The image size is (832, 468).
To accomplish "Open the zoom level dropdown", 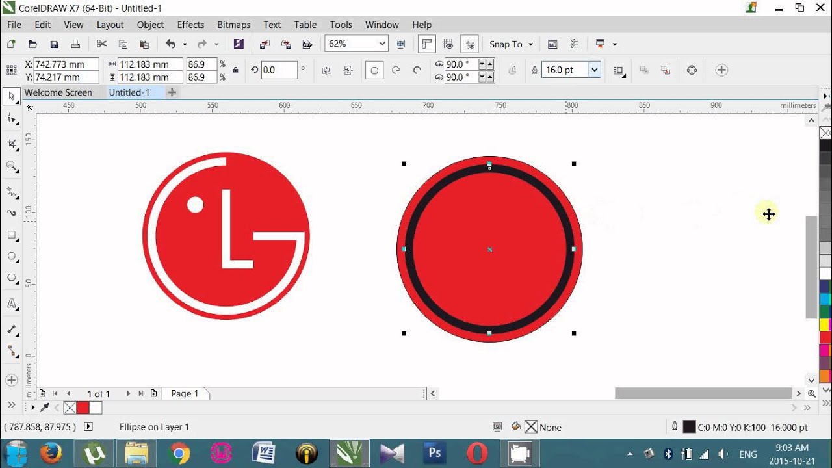I will click(382, 44).
